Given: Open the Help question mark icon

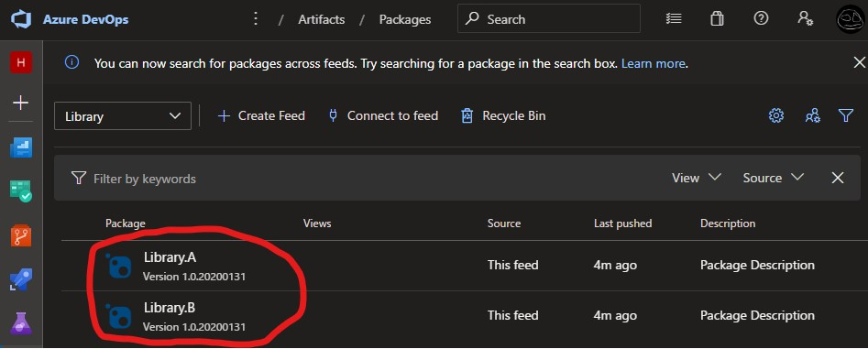Looking at the screenshot, I should pos(761,19).
